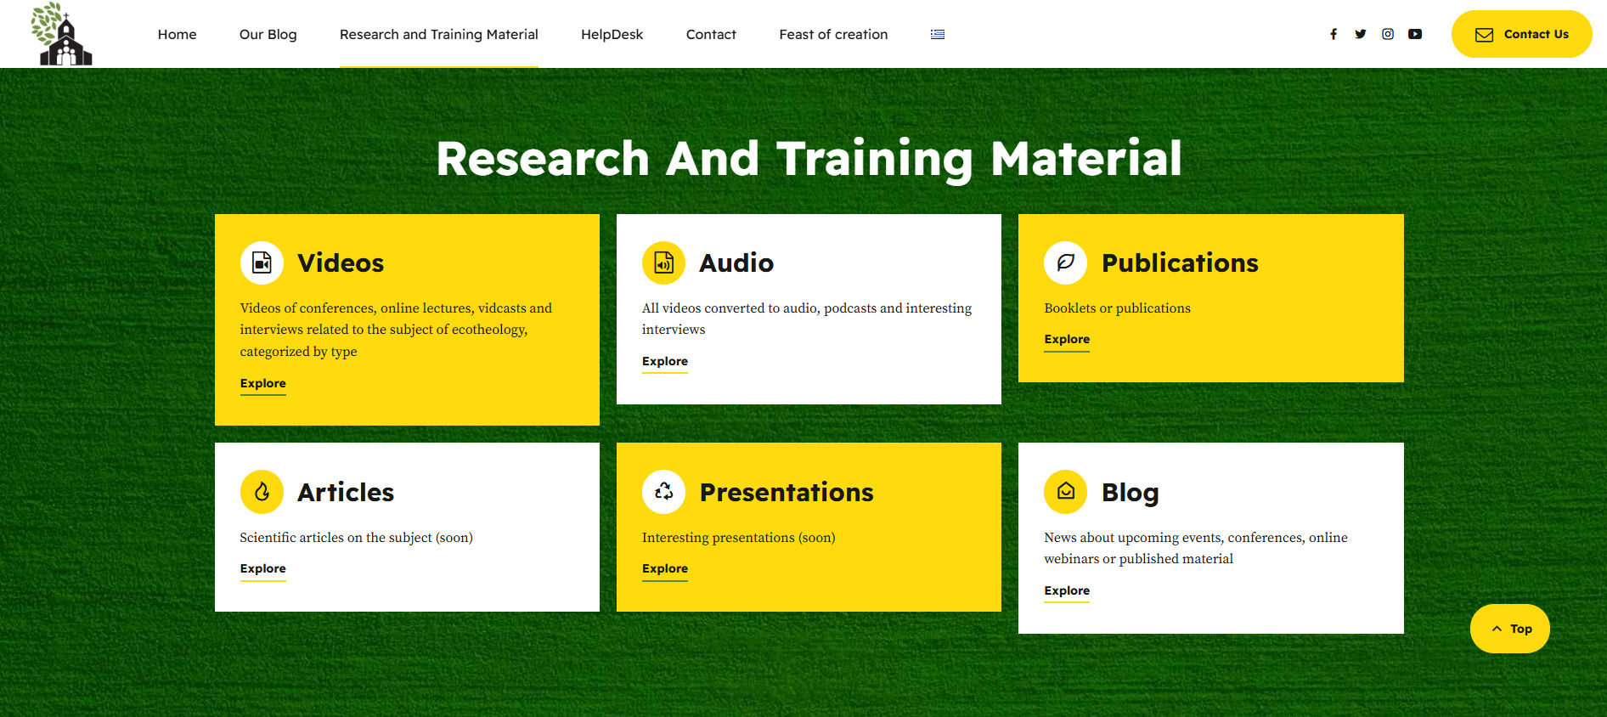Click the Blog card house icon

click(x=1066, y=492)
